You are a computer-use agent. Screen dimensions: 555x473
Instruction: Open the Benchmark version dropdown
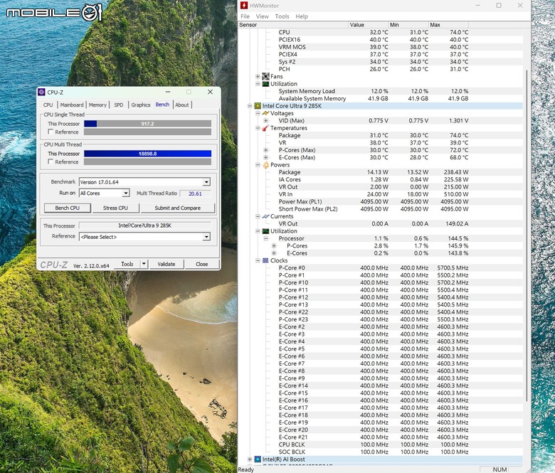click(x=206, y=182)
